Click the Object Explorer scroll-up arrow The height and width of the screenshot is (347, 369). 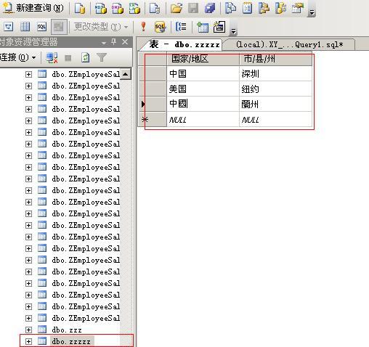[x=126, y=74]
